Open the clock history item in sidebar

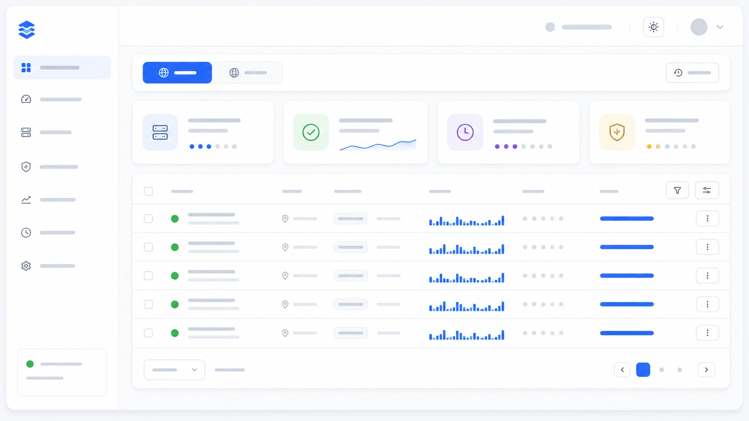pos(62,233)
